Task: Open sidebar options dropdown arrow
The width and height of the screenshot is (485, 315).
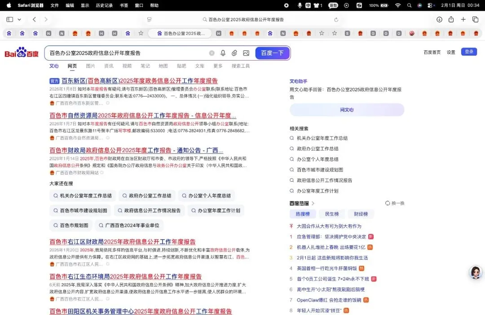Action: click(19, 19)
